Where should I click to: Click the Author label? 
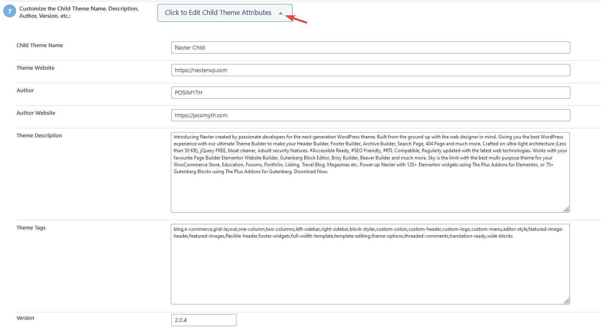(25, 91)
